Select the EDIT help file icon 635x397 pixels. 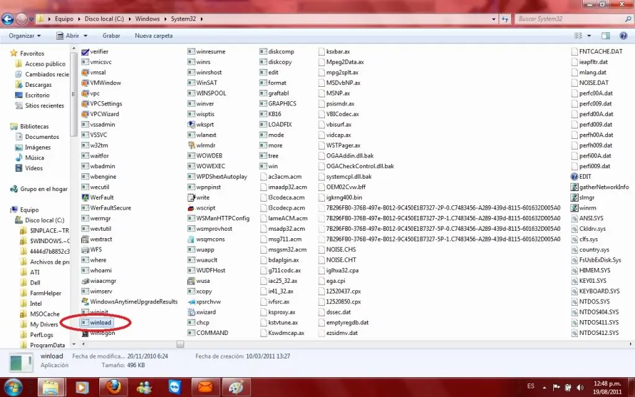coord(574,177)
